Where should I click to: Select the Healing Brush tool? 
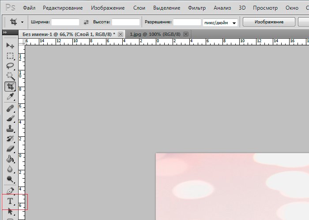click(10, 108)
